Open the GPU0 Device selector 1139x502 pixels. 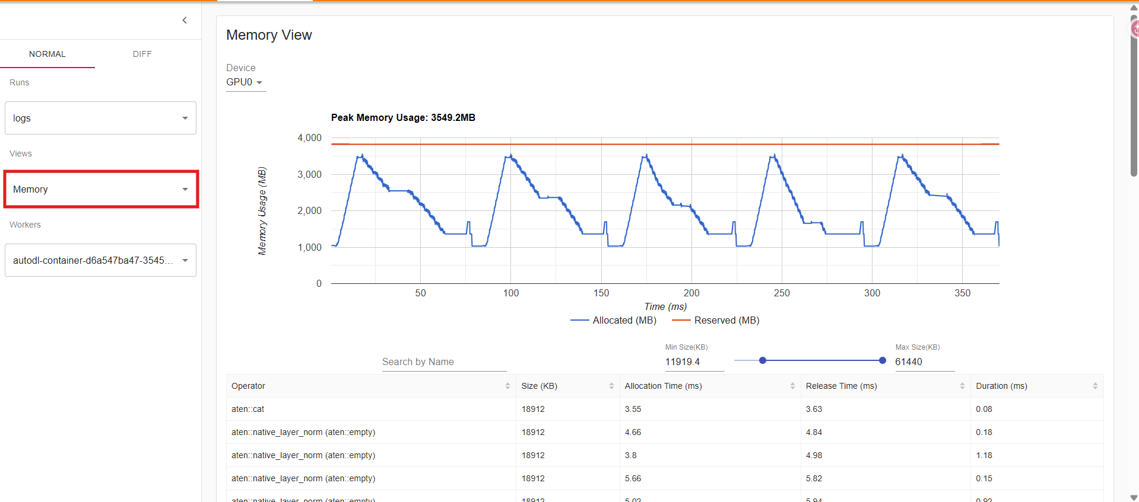tap(245, 82)
